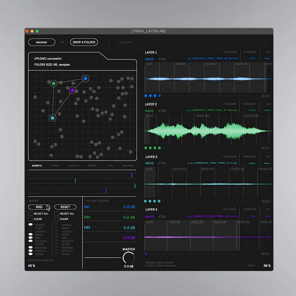296x296 pixels.
Task: Check the left Select All checkbox
Action: [30, 213]
